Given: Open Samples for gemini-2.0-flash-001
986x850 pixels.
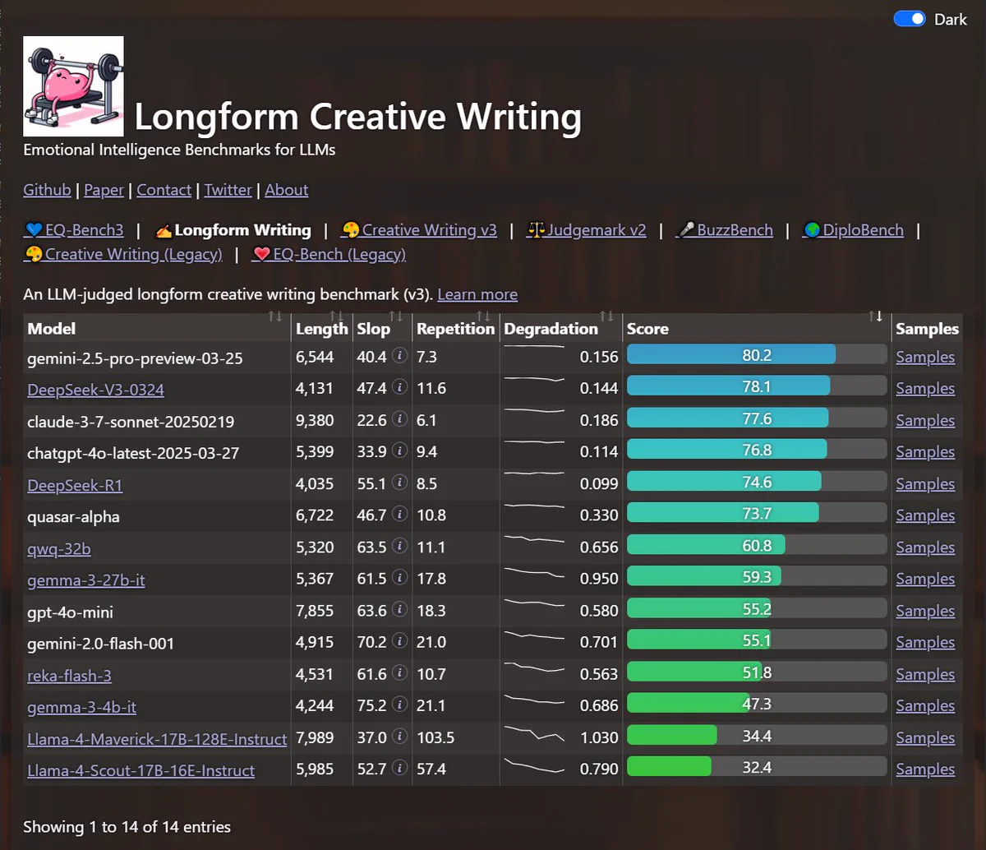Looking at the screenshot, I should (x=925, y=642).
